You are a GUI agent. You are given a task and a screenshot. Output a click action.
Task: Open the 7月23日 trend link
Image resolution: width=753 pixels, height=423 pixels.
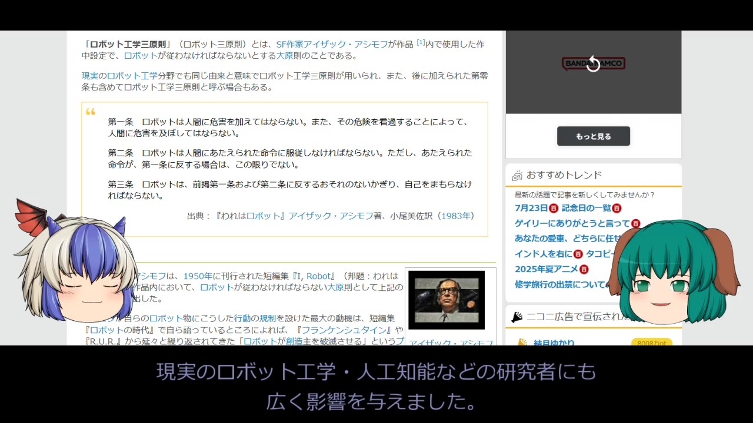531,208
